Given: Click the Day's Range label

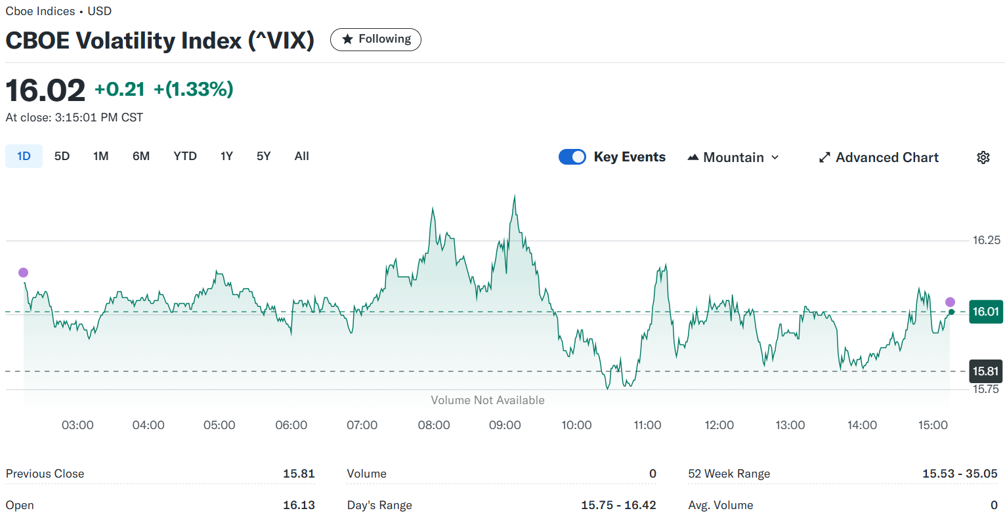Looking at the screenshot, I should click(x=379, y=505).
